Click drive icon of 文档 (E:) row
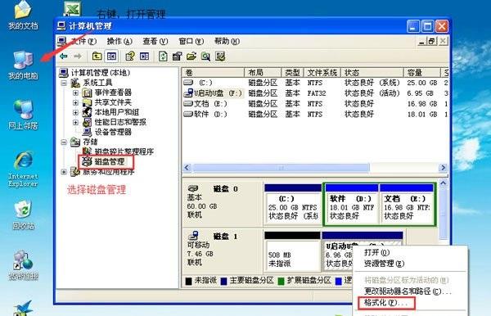 point(188,103)
